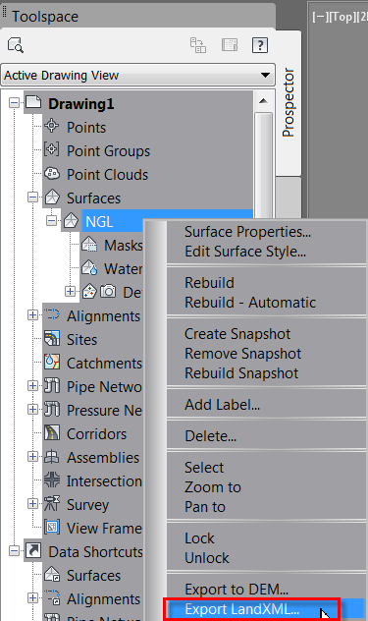The image size is (368, 621).
Task: Click the Masks node icon
Action: click(x=89, y=244)
